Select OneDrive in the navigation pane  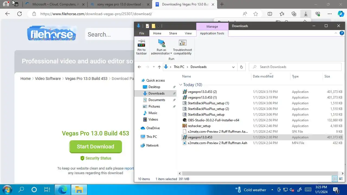153,128
